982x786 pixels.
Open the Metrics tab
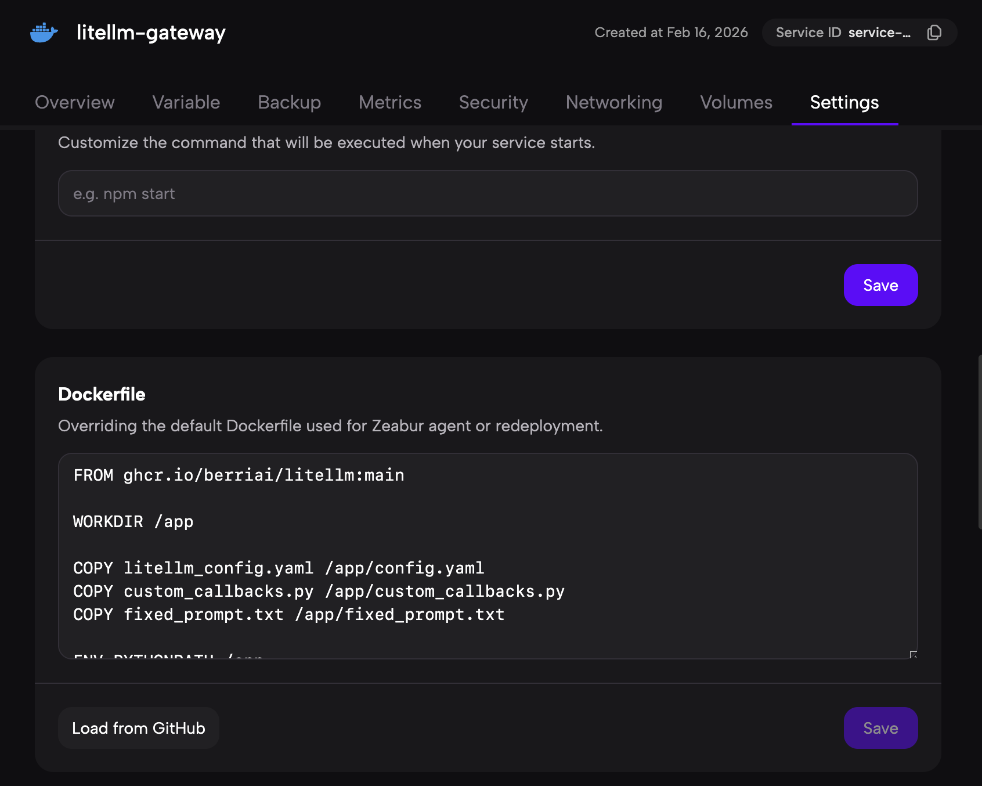(x=390, y=102)
